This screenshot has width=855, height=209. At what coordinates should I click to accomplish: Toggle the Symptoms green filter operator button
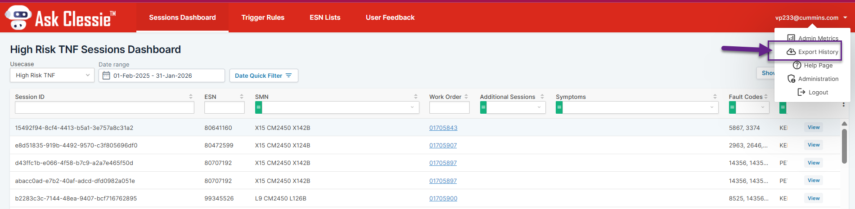point(559,107)
